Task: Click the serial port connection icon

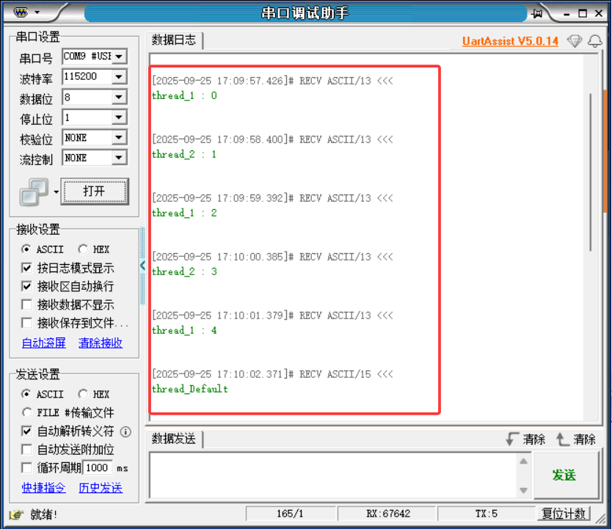Action: (x=34, y=192)
